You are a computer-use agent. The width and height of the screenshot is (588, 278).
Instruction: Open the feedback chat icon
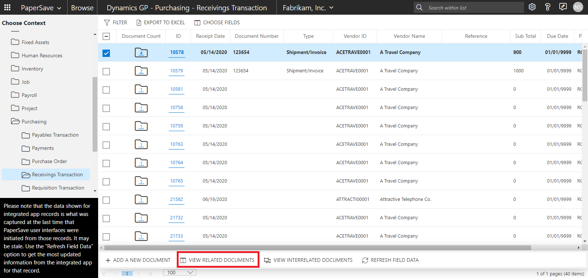563,7
